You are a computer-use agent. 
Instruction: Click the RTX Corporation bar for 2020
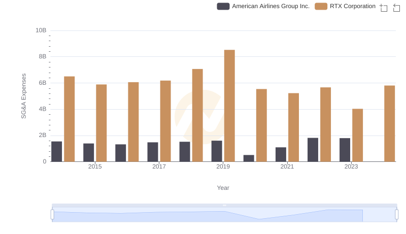pos(261,125)
